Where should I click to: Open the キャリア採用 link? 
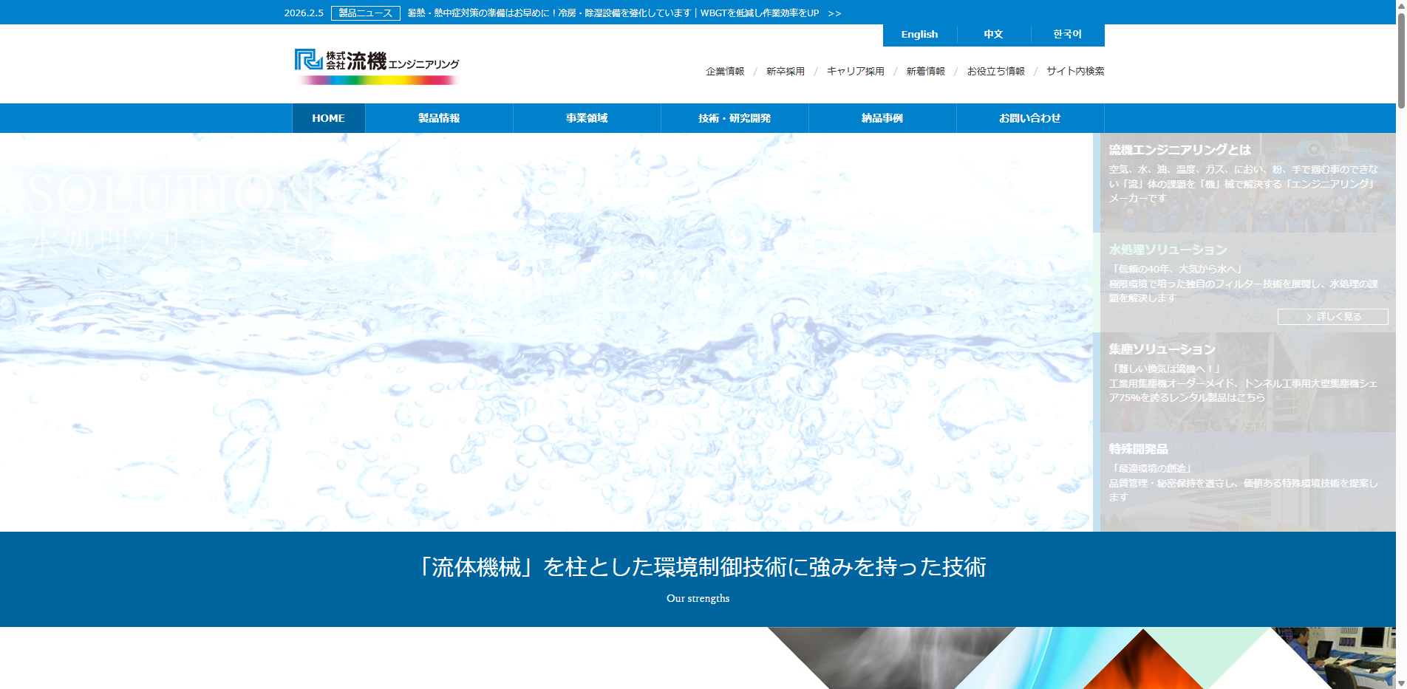click(x=855, y=72)
